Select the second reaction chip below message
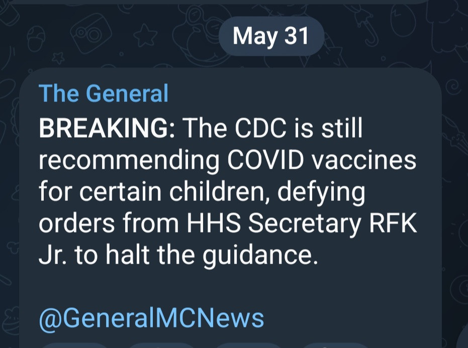Viewport: 468px width, 348px height. 161,345
